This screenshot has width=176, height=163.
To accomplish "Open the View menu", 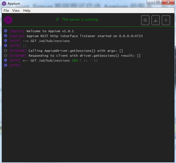I will [x=16, y=11].
